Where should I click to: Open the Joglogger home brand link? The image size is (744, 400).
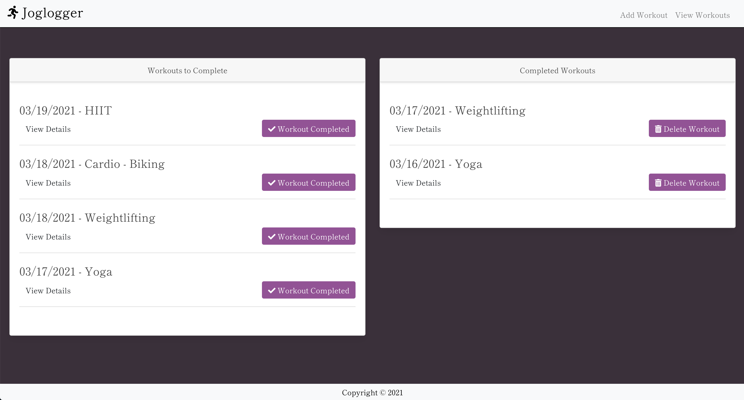point(45,13)
